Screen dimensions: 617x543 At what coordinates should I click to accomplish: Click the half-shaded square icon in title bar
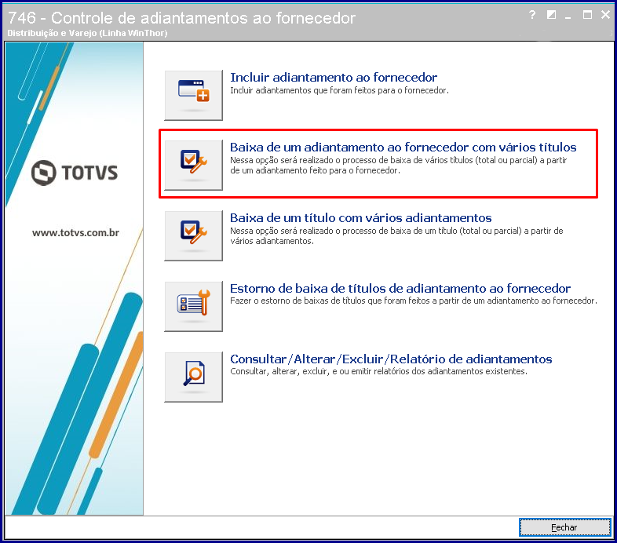(551, 15)
